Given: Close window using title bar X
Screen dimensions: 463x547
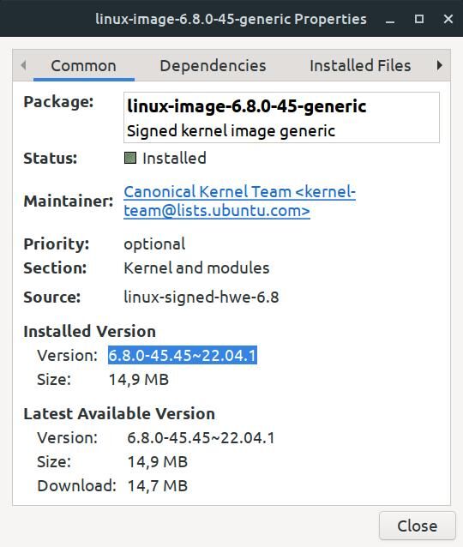Looking at the screenshot, I should 448,19.
